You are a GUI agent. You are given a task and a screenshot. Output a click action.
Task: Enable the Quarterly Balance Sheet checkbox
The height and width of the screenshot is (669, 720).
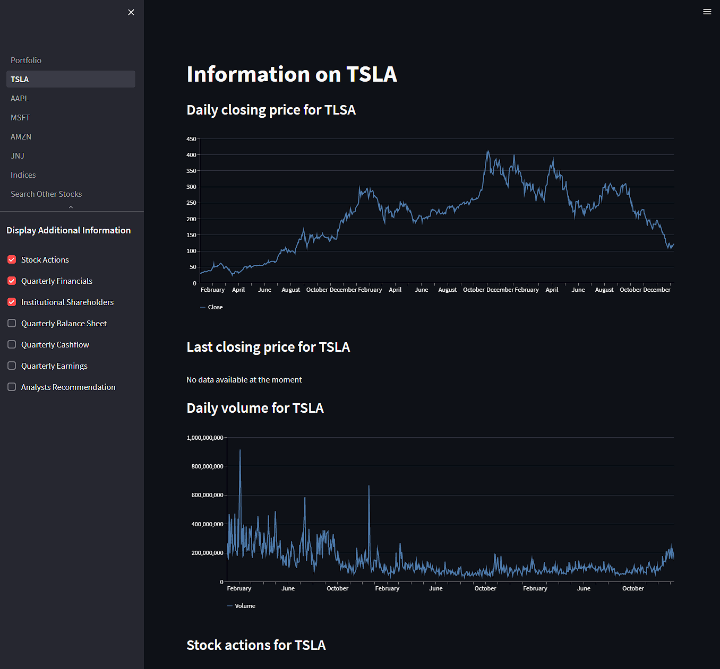(x=11, y=323)
